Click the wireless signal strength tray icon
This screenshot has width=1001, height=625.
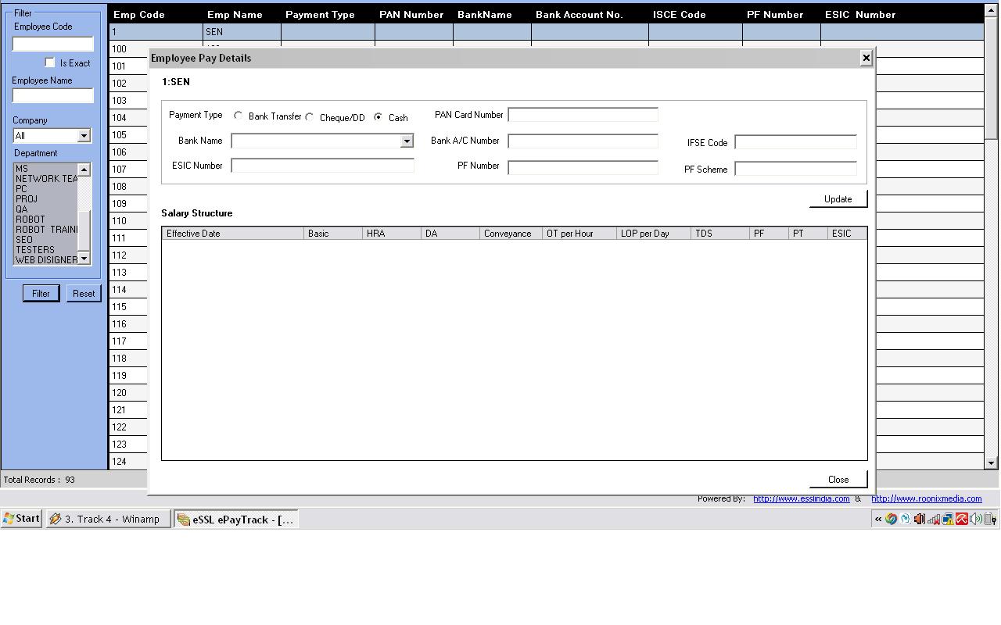pos(934,519)
